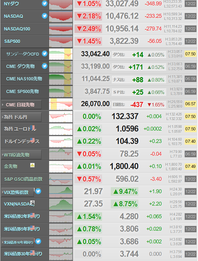Open the 為替 ユーロドル link
Screen dimensions: 198x261
(20, 129)
